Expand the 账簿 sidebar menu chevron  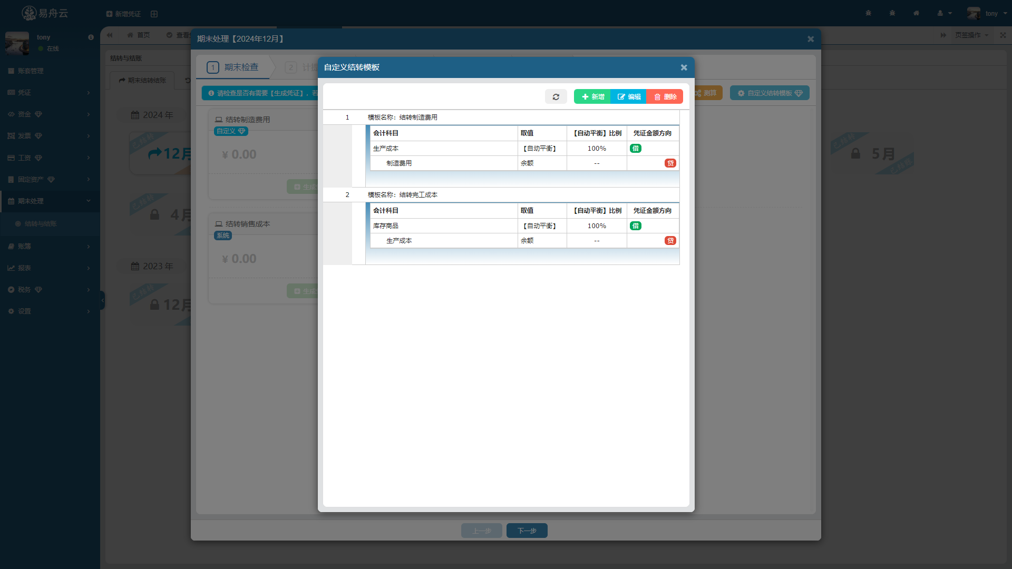tap(89, 247)
